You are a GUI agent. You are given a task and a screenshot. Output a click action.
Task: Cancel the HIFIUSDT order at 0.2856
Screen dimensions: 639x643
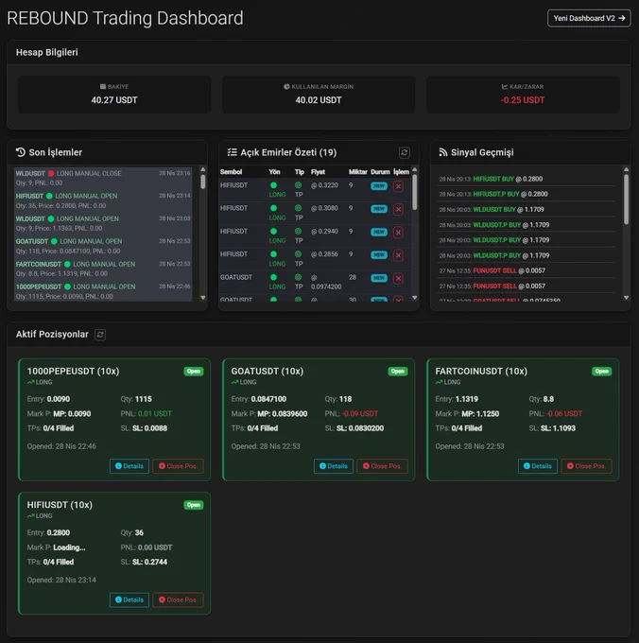tap(398, 255)
